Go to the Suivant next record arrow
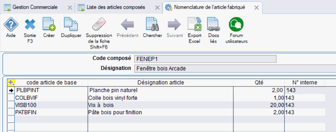 coord(174,24)
